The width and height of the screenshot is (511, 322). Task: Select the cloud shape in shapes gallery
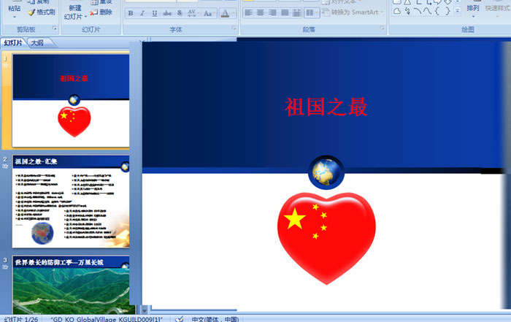pyautogui.click(x=397, y=12)
